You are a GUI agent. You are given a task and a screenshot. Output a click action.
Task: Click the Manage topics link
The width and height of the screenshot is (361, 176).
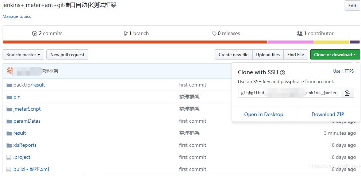point(16,16)
